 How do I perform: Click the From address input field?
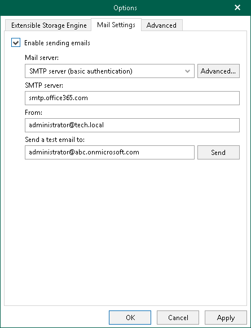(x=132, y=125)
